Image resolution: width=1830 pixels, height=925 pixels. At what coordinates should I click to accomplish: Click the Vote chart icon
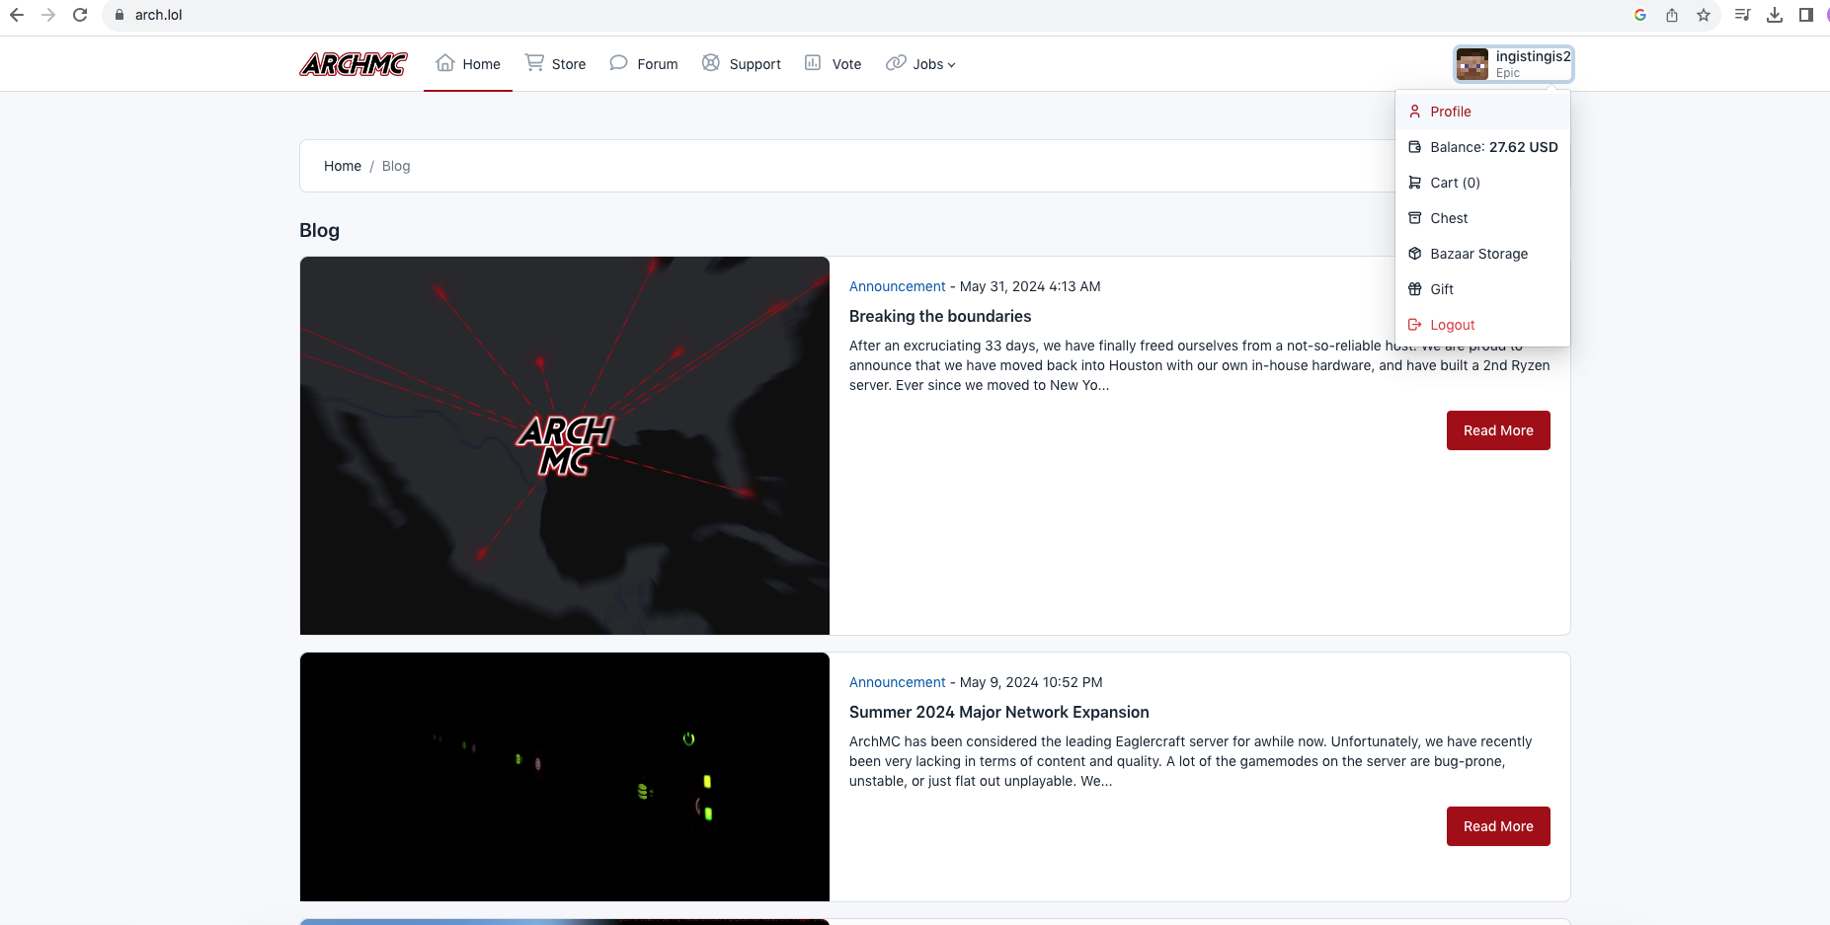(813, 63)
